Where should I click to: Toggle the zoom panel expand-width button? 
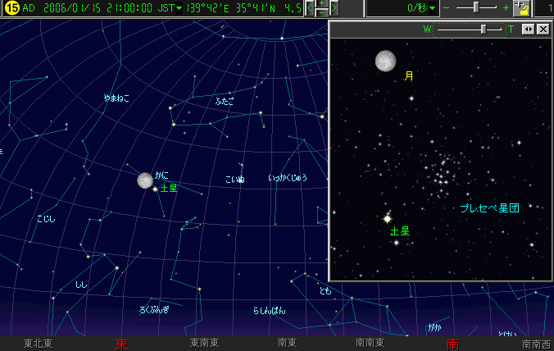[x=529, y=29]
